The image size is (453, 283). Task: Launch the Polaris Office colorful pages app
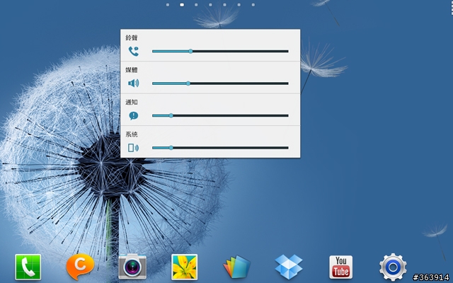pyautogui.click(x=236, y=267)
